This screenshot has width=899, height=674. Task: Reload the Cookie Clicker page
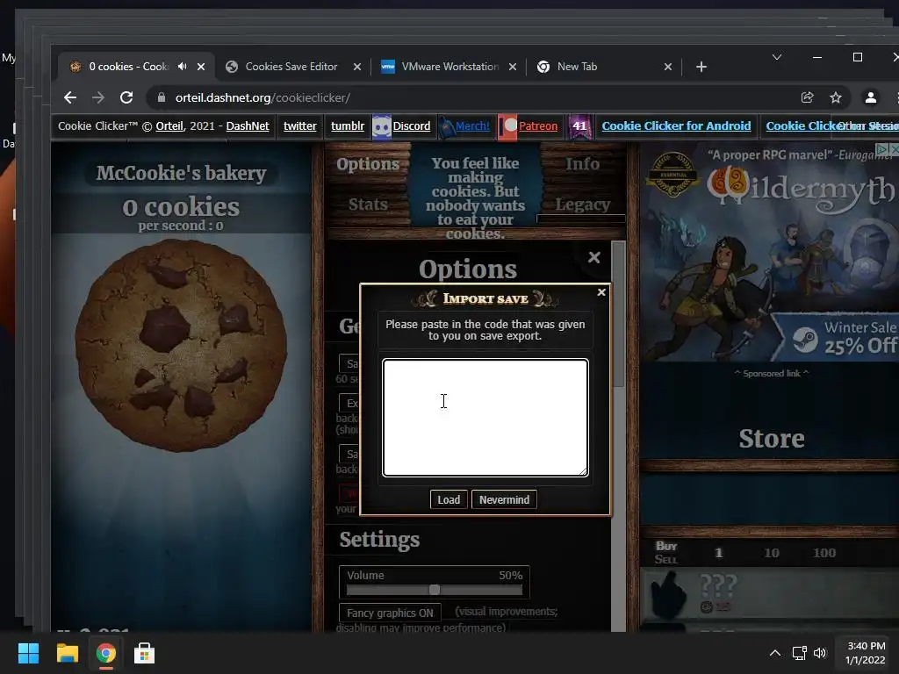[x=126, y=97]
